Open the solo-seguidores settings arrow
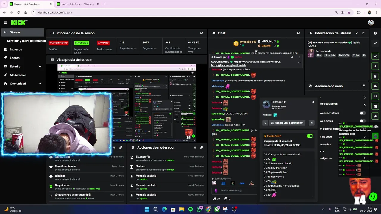 pyautogui.click(x=364, y=105)
